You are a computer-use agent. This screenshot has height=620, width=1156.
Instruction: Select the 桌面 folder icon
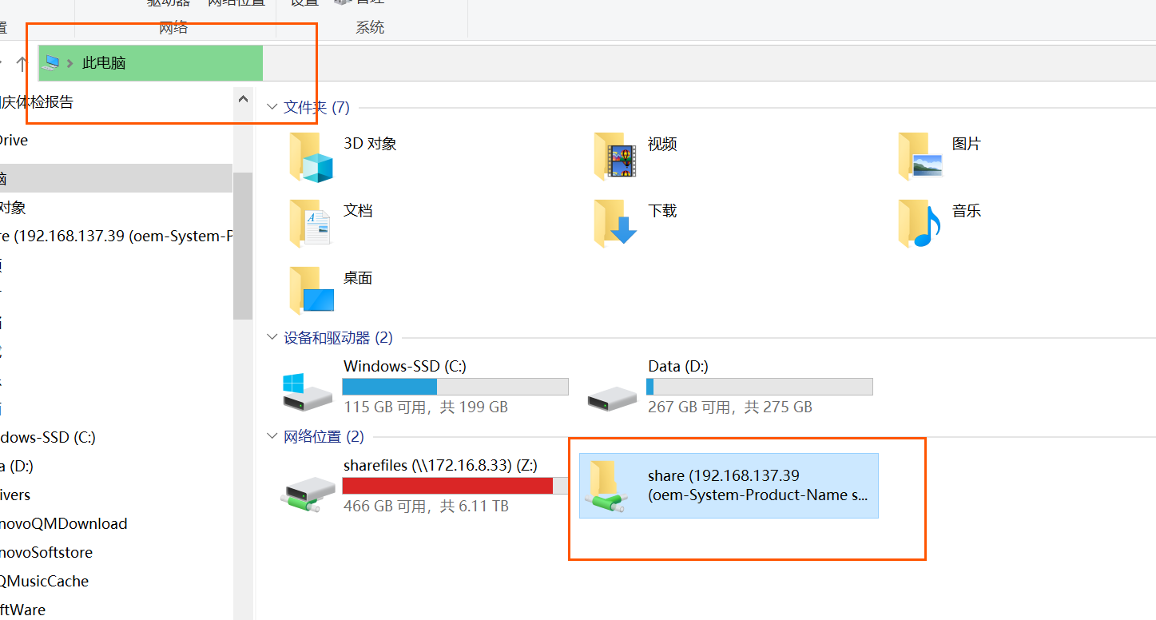[x=311, y=291]
